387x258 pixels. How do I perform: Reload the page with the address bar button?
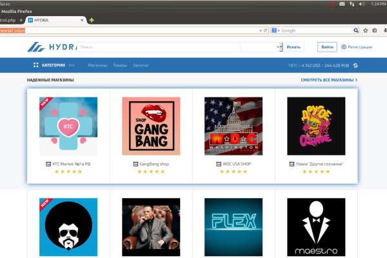pyautogui.click(x=265, y=30)
